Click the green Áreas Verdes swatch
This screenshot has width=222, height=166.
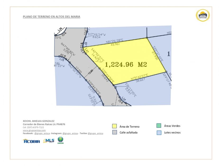pos(159,125)
